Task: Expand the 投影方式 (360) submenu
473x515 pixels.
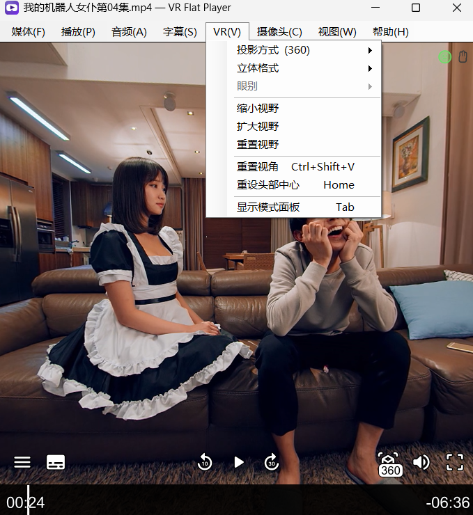Action: (293, 50)
